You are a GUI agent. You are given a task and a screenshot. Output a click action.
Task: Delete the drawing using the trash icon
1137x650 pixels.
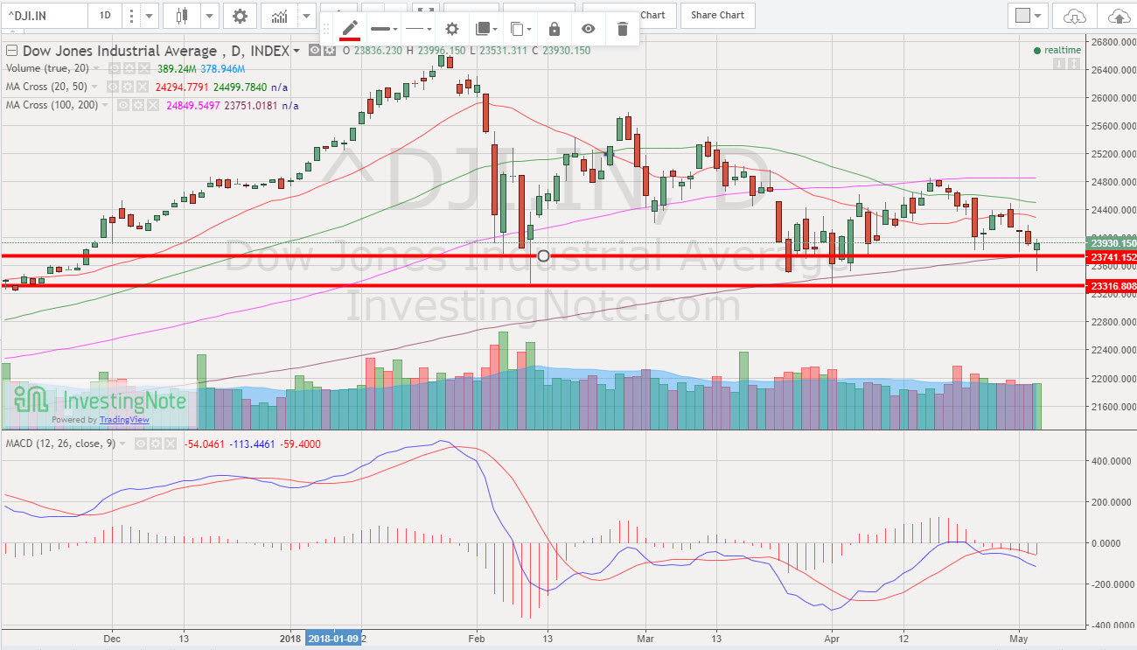coord(622,29)
